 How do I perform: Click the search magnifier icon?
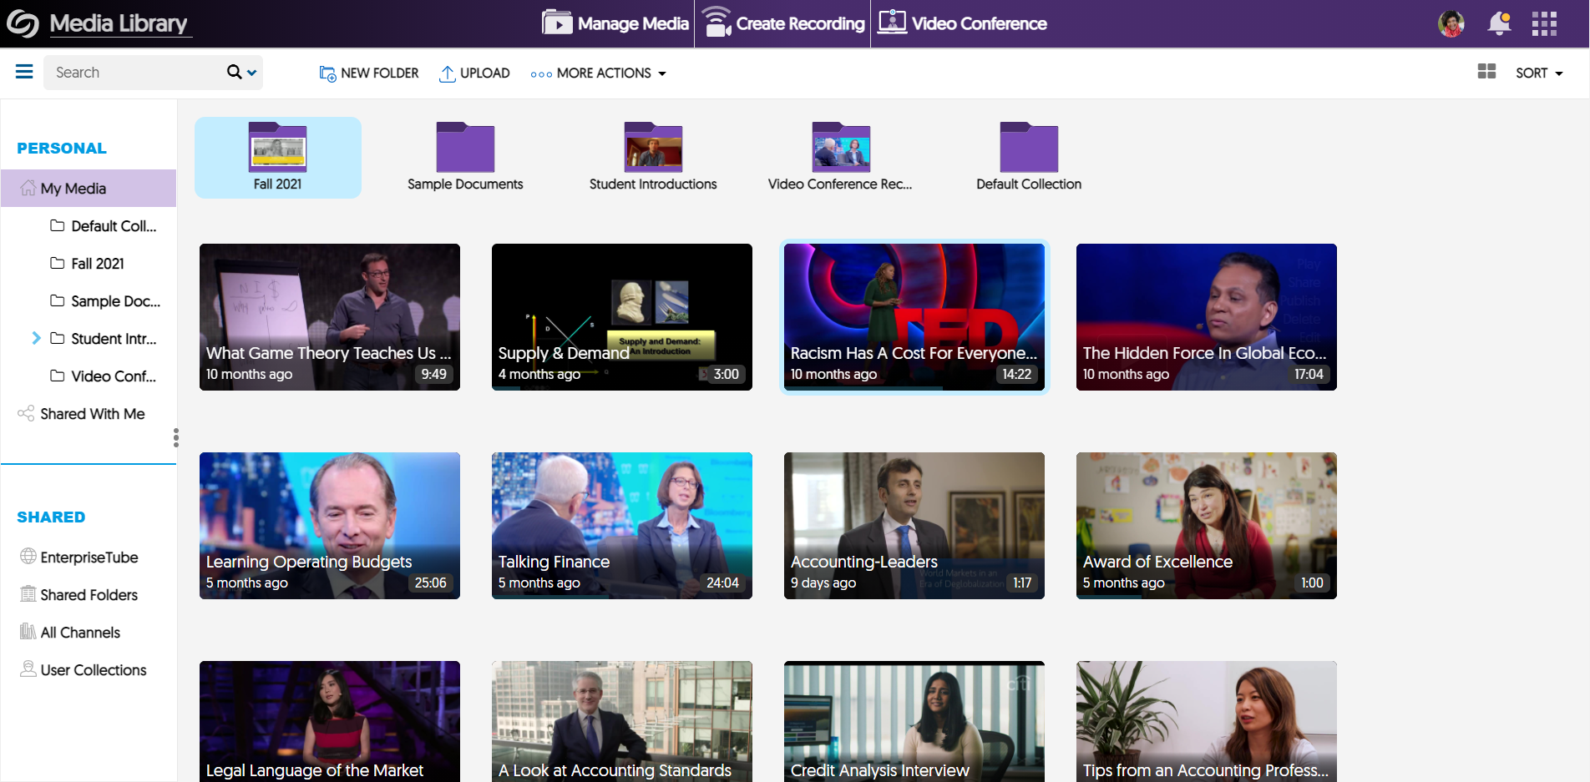click(235, 73)
